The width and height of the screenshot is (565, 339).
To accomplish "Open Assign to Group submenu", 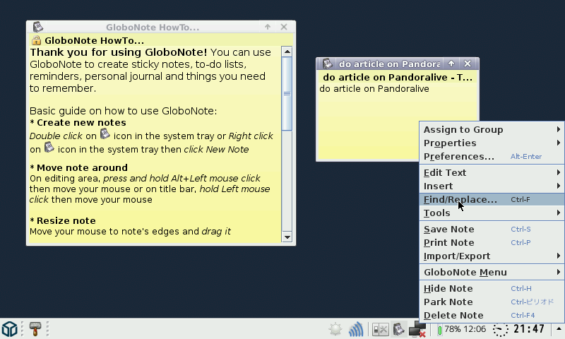I will (x=492, y=129).
